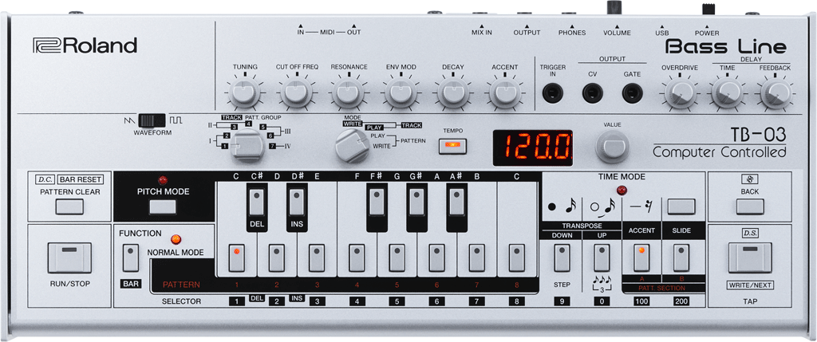Click the TRANSPOSE UP button
Image resolution: width=817 pixels, height=342 pixels.
coord(602,257)
